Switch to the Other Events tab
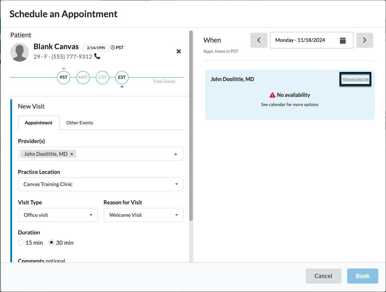The image size is (386, 292). pos(80,123)
